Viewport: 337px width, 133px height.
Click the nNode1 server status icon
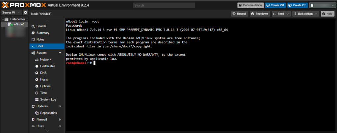point(11,24)
